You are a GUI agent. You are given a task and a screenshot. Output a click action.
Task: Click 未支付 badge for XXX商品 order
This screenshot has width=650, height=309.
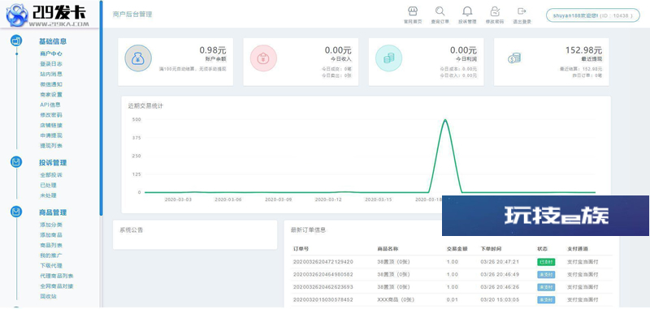[x=546, y=299]
